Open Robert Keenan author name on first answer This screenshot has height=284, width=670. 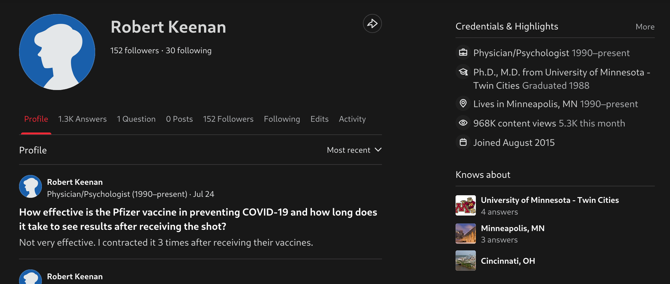tap(75, 182)
